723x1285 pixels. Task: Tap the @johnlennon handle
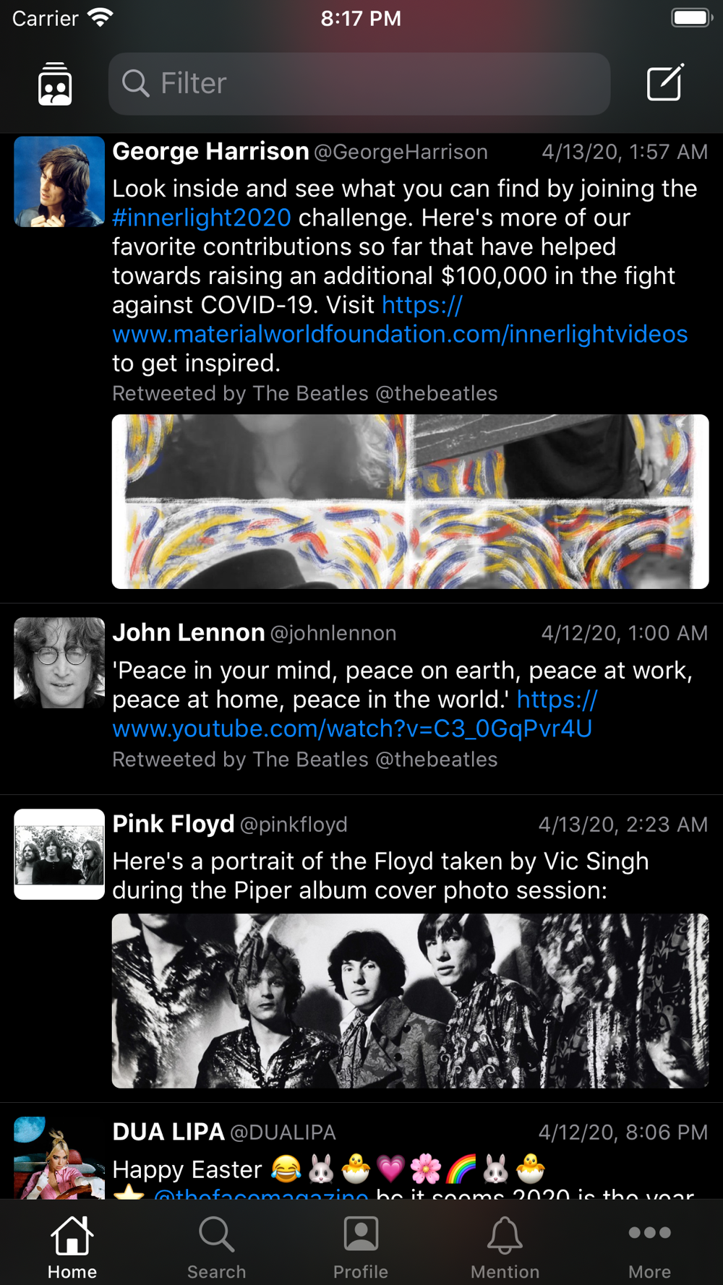(333, 633)
